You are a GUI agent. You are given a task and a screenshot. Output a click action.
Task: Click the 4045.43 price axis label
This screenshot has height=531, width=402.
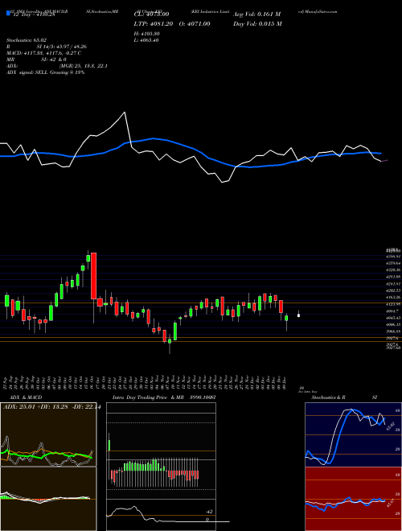coord(393,318)
